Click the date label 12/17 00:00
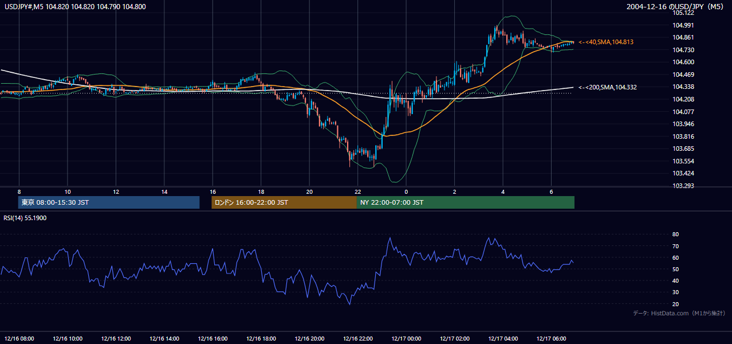Screen dimensions: 732x344 (406, 338)
